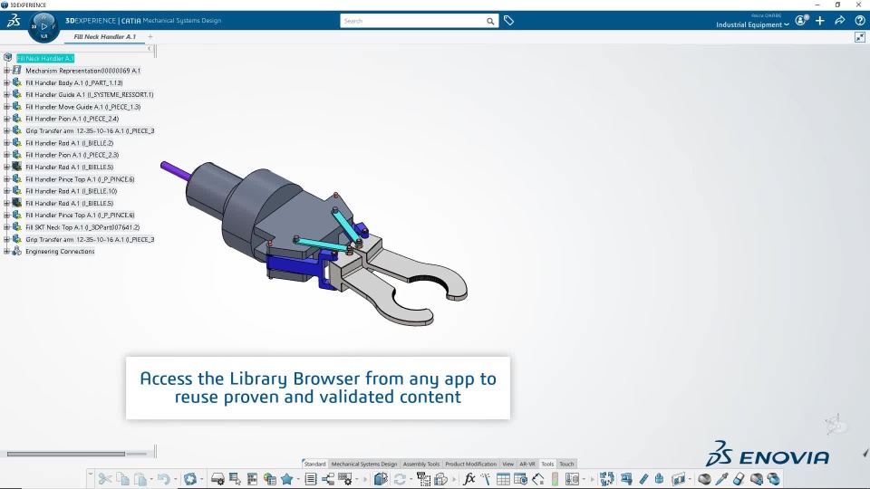The image size is (870, 489).
Task: Click the eyedropper tool icon
Action: [722, 478]
